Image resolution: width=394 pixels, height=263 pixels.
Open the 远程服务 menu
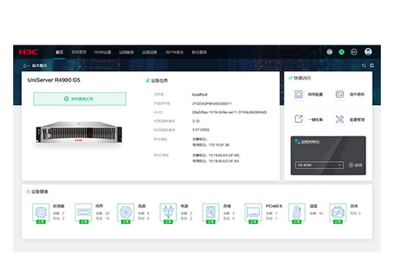[126, 53]
